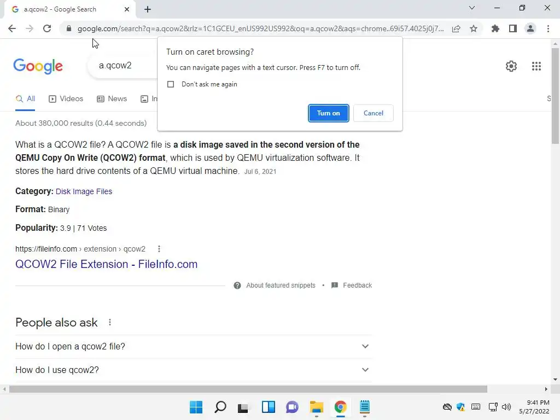Go back to the previous page

tap(12, 28)
